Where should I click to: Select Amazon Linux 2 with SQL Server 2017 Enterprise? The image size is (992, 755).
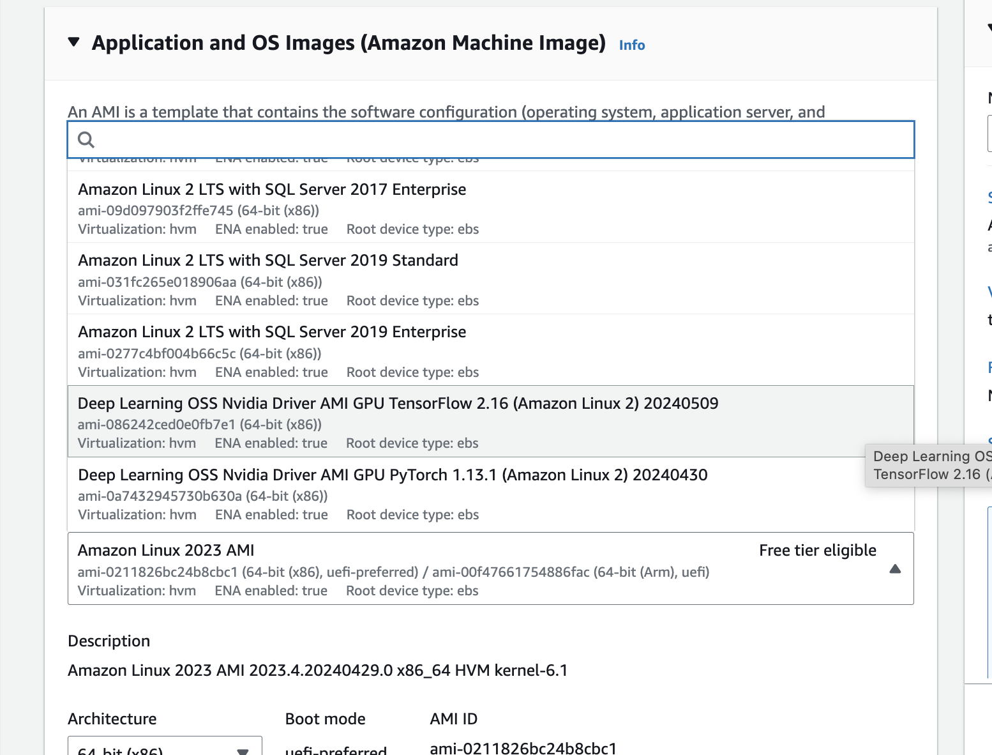coord(491,207)
